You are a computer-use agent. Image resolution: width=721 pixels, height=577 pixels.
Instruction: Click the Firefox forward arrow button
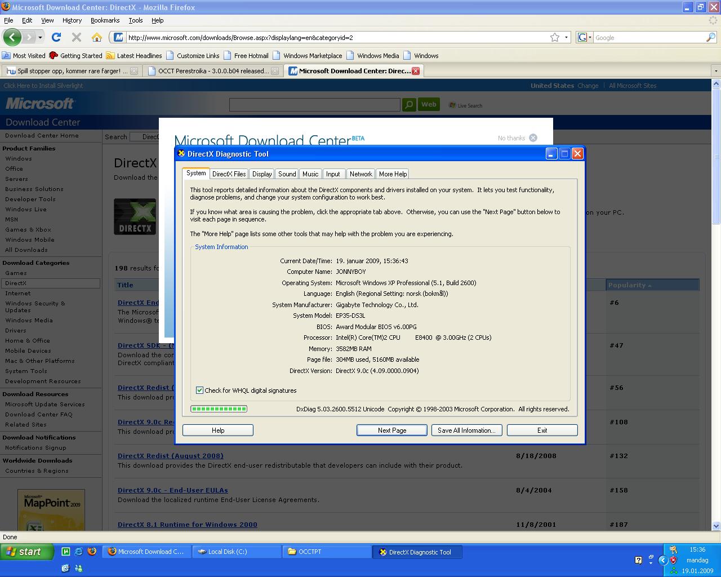pos(29,37)
